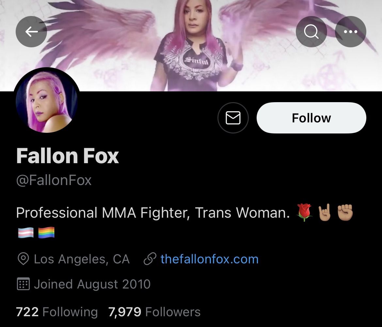
Task: Open the winged banner header image
Action: pyautogui.click(x=191, y=46)
